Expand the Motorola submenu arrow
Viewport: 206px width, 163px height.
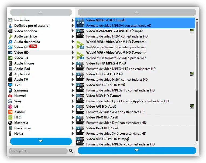click(73, 123)
